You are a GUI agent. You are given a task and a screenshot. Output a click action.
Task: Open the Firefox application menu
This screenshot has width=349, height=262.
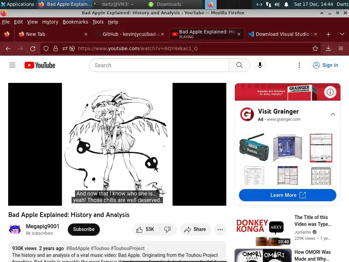click(x=341, y=48)
